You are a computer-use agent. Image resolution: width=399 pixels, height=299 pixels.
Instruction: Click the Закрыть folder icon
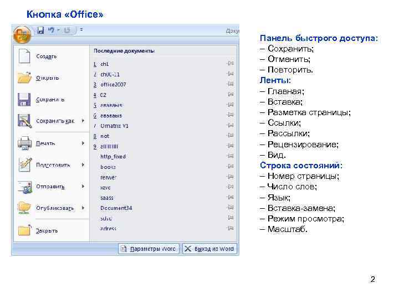(25, 230)
